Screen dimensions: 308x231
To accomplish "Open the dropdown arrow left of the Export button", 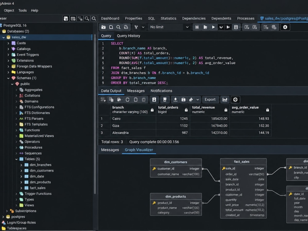I will point(198,99).
